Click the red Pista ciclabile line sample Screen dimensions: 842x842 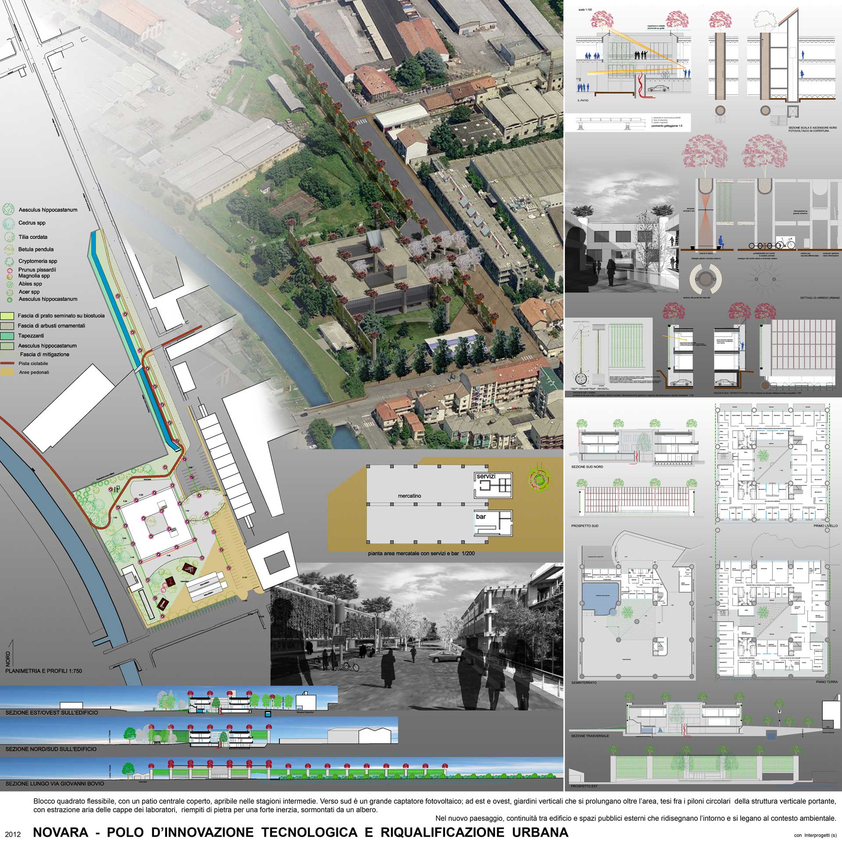[x=7, y=364]
